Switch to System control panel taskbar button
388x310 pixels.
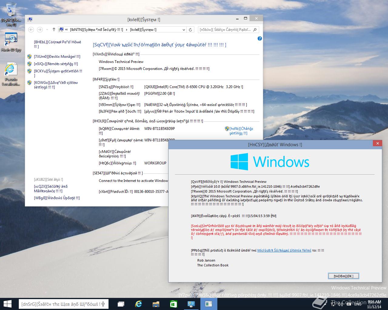click(191, 304)
